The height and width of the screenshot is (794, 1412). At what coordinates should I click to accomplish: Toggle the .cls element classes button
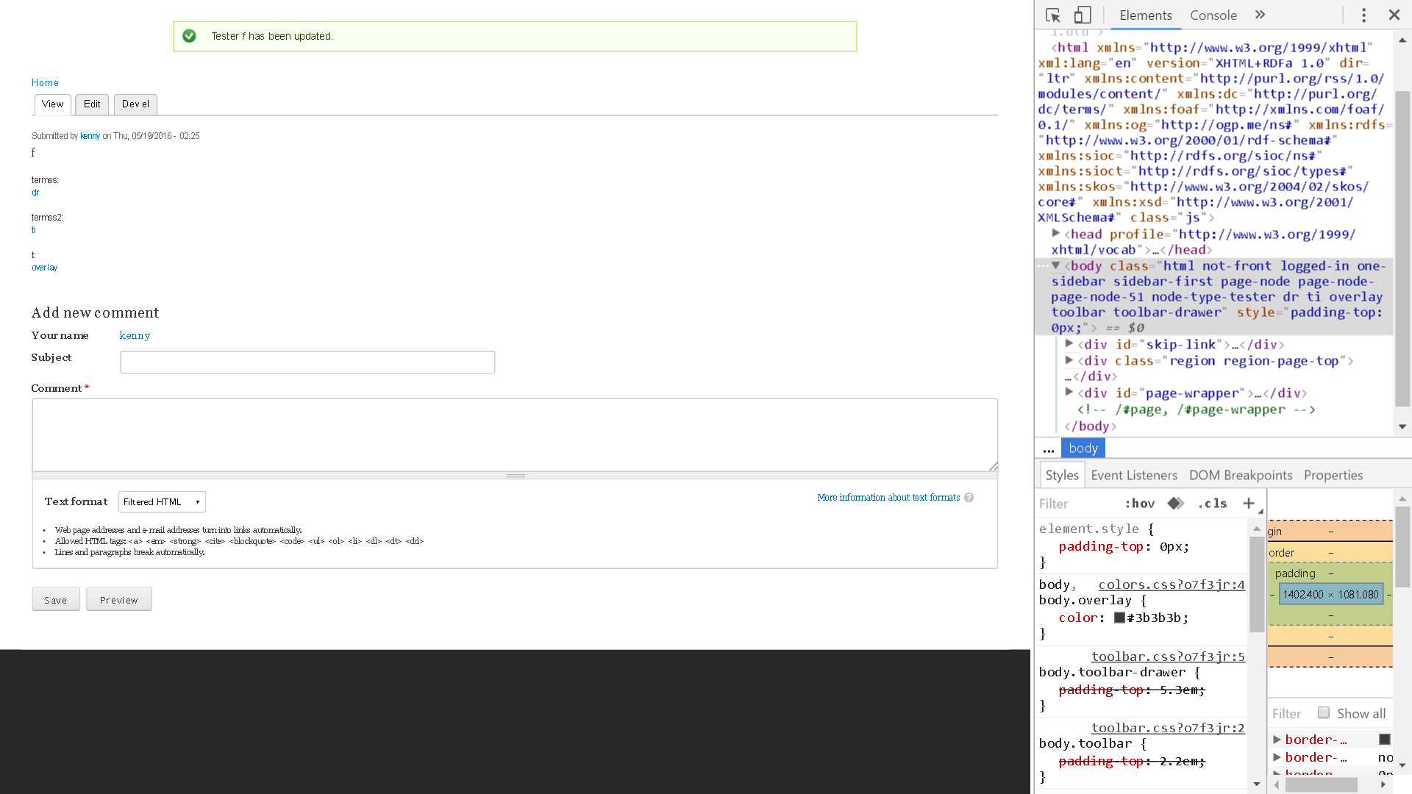coord(1212,504)
